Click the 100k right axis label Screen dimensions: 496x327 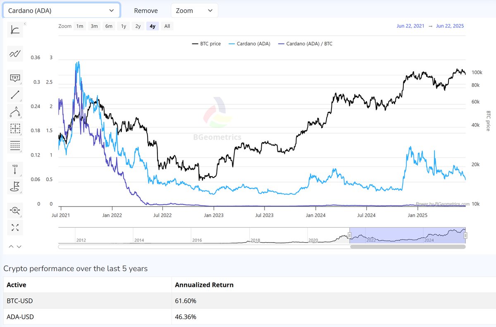[x=477, y=72]
